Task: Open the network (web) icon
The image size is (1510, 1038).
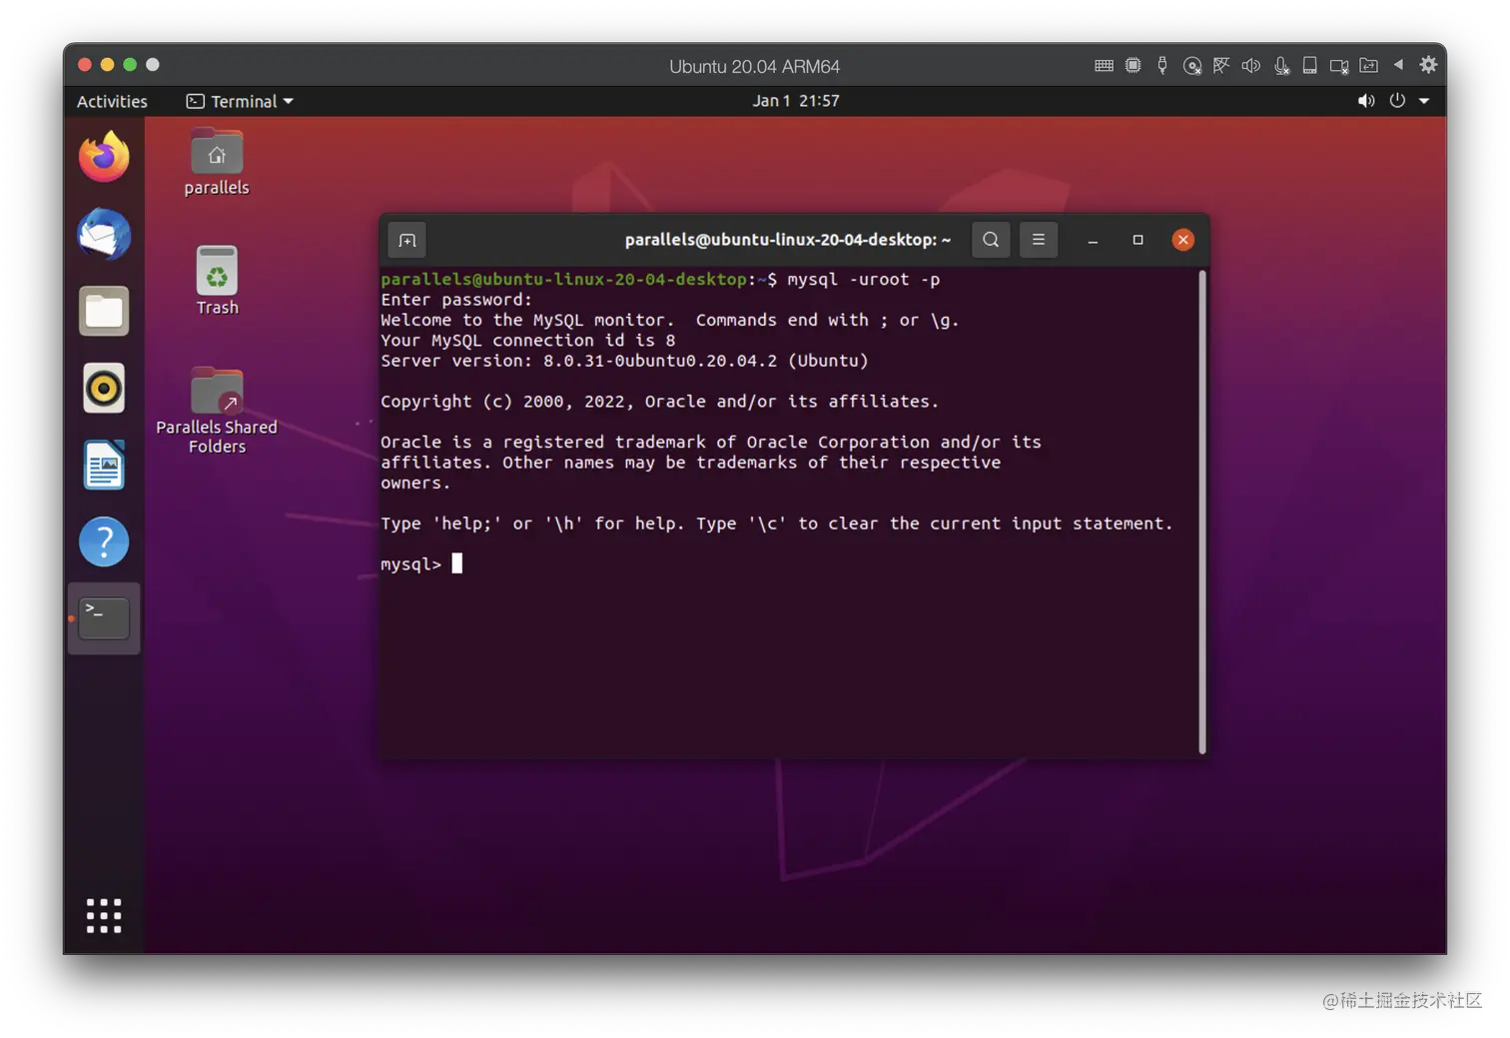Action: (1221, 66)
